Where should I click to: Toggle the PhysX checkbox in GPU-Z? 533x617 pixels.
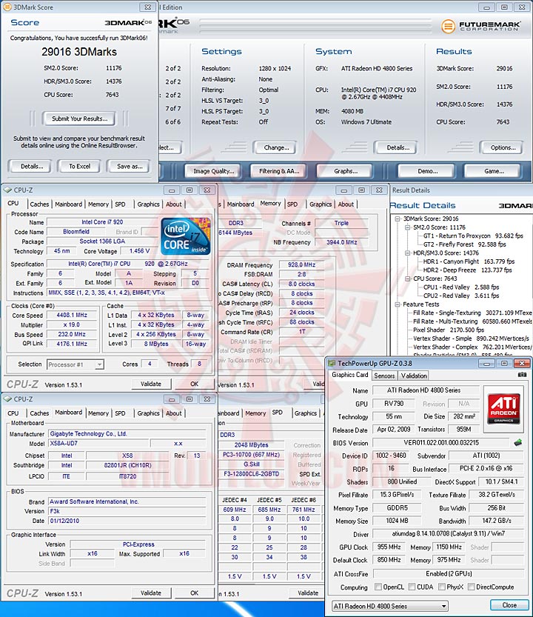pyautogui.click(x=442, y=587)
